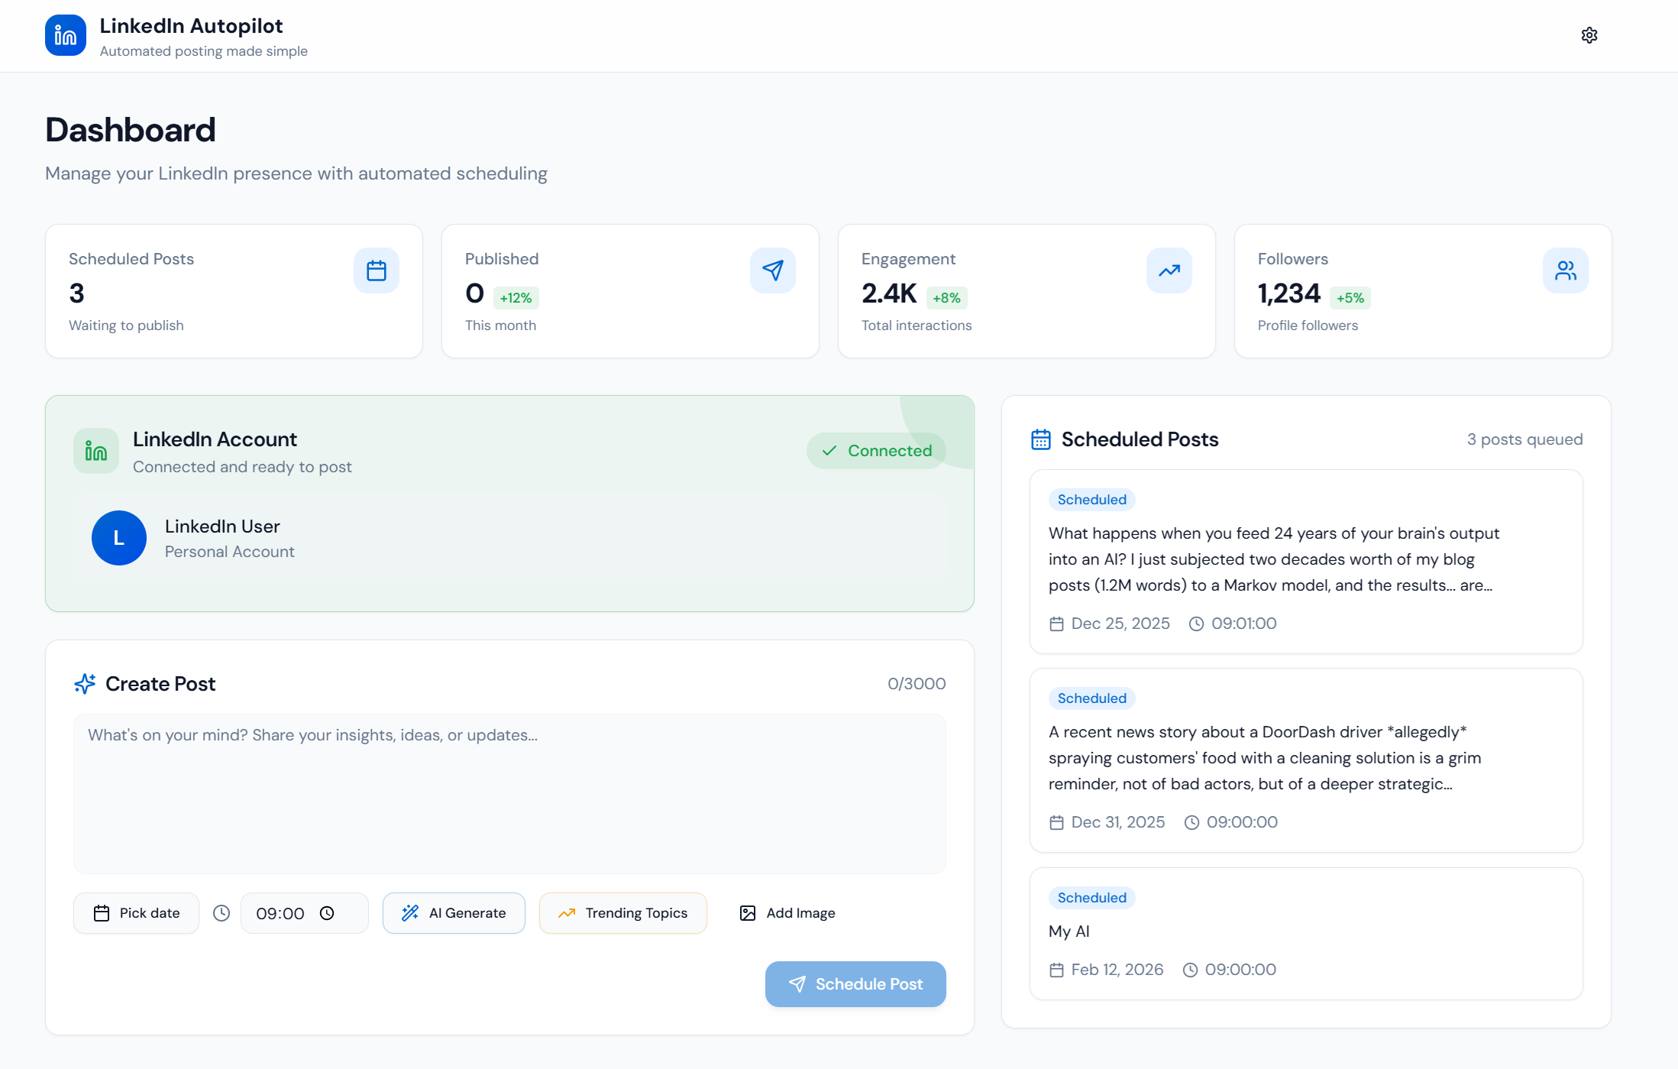Screen dimensions: 1678x1069
Task: Click the 09:00 time input field
Action: [x=305, y=913]
